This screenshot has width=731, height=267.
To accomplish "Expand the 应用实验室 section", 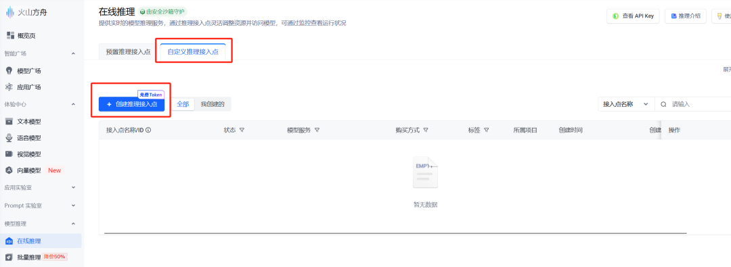I will point(73,187).
